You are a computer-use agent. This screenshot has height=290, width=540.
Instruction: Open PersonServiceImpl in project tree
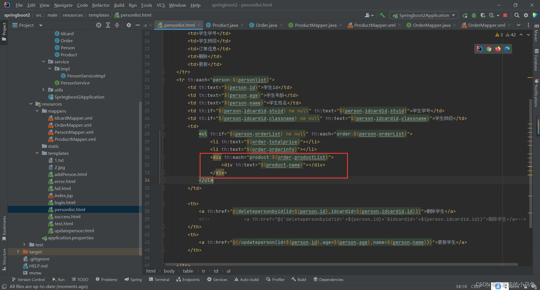pos(86,76)
